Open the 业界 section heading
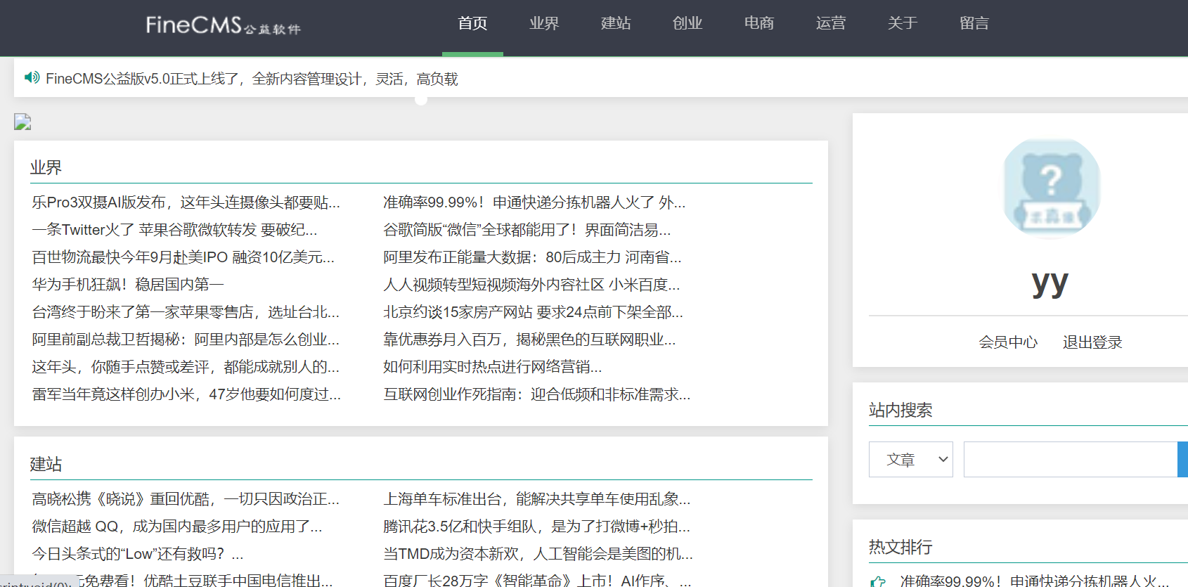Screen dimensions: 1188x587 click(x=46, y=167)
